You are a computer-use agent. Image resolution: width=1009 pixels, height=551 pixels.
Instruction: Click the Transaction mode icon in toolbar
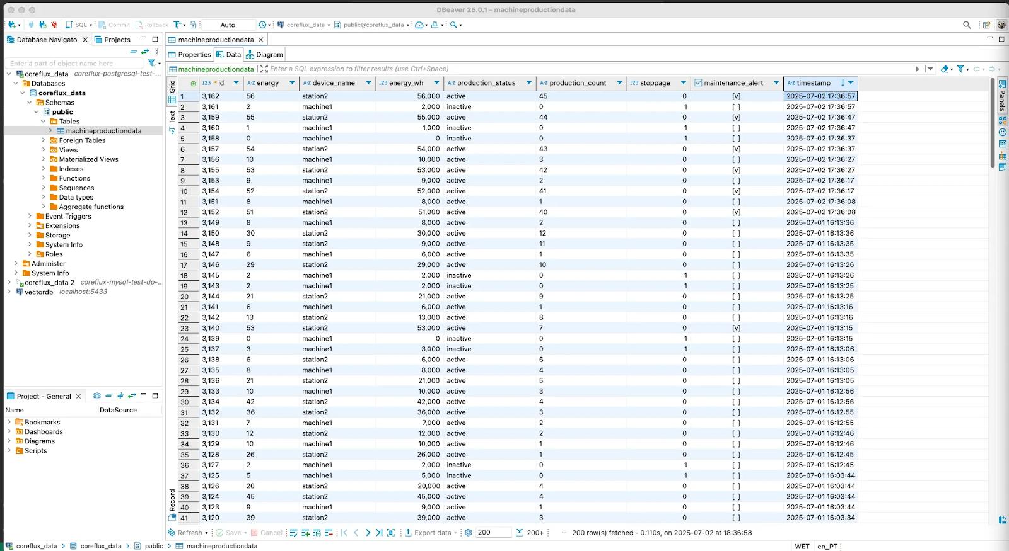pos(178,25)
